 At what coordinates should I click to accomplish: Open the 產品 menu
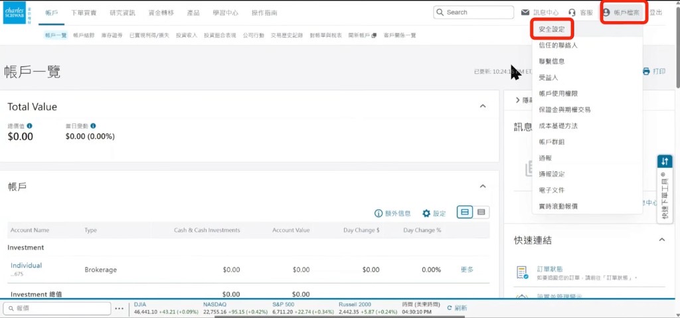(193, 13)
